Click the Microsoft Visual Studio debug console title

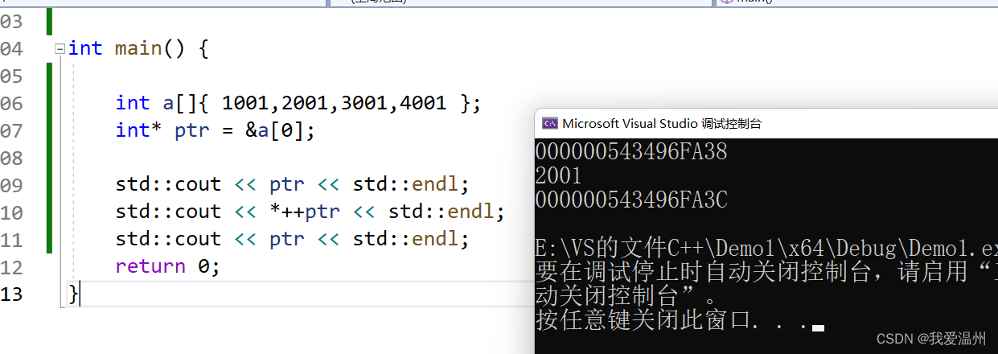661,123
